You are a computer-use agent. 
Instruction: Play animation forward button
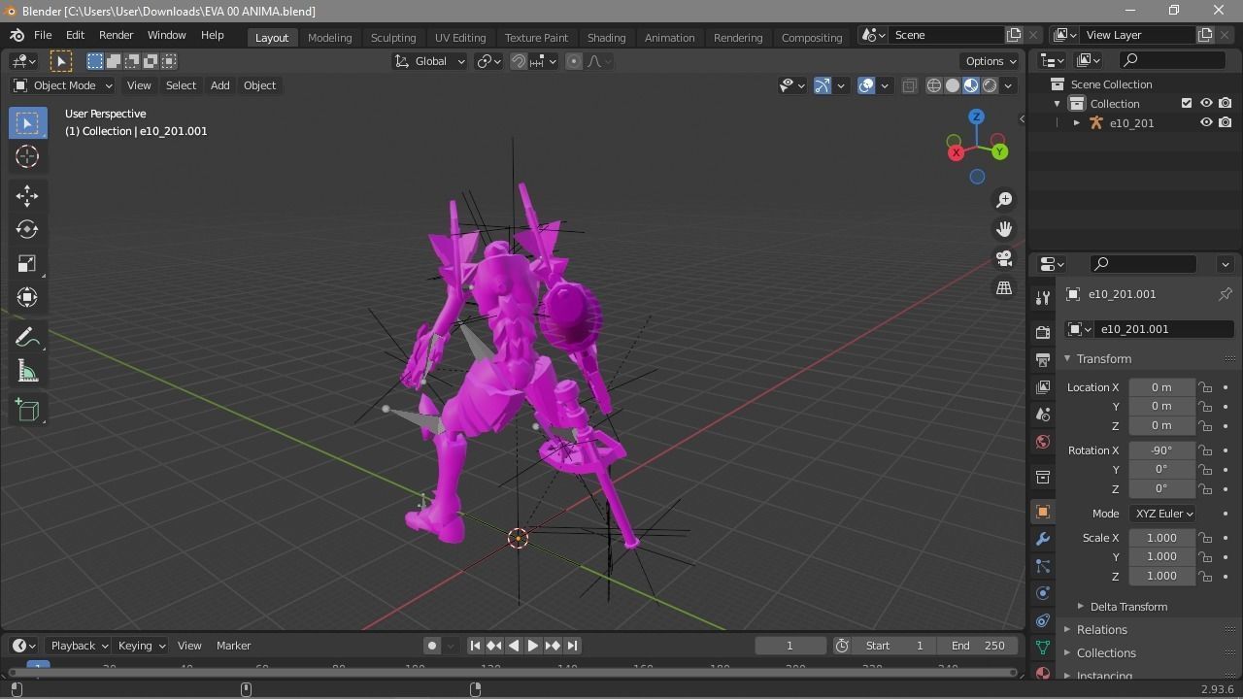click(x=533, y=646)
